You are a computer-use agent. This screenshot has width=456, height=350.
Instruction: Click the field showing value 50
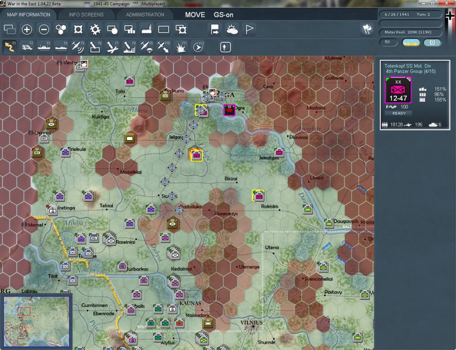tap(388, 42)
